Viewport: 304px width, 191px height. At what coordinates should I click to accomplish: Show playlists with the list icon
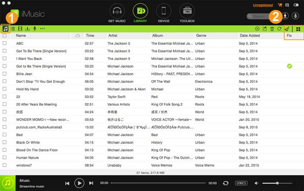[13, 29]
